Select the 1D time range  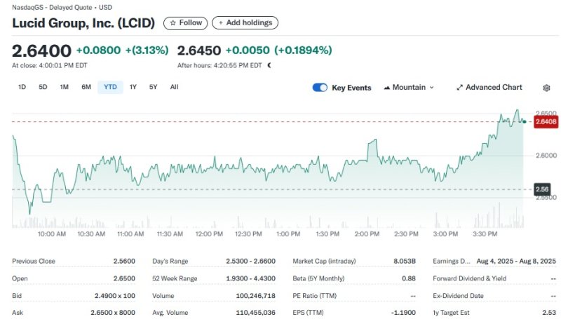(x=22, y=87)
